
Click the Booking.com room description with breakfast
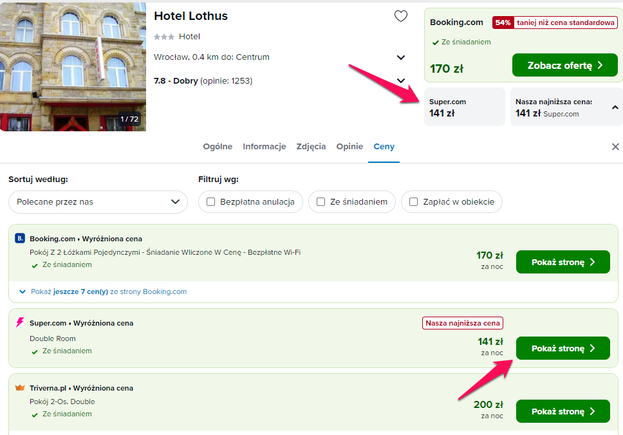[165, 252]
